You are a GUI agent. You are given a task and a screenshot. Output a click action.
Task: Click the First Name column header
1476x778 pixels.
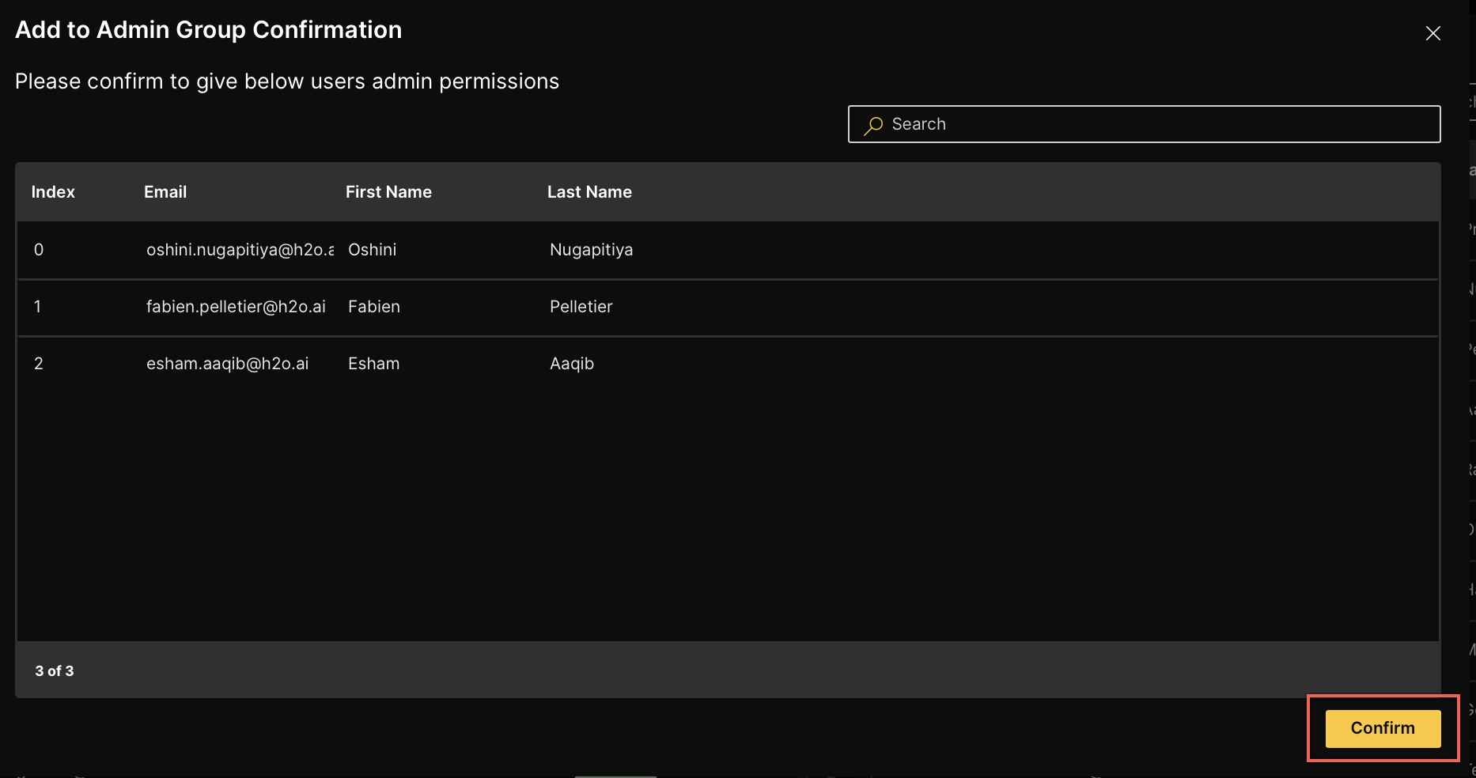click(x=388, y=191)
